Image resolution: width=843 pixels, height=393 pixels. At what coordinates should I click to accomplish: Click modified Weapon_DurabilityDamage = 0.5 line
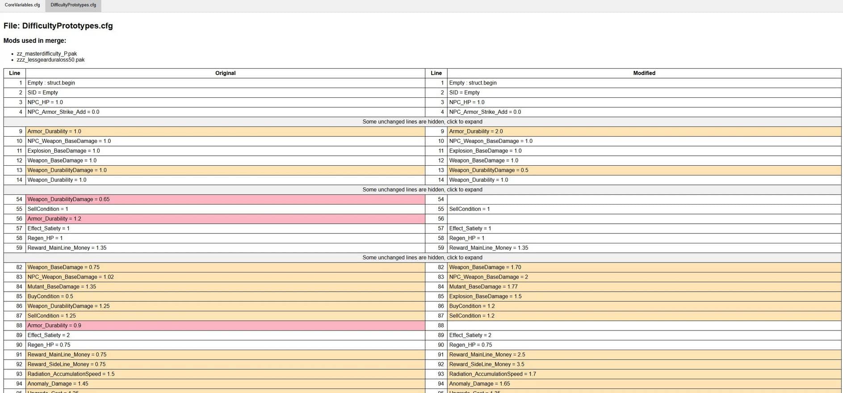pyautogui.click(x=488, y=170)
